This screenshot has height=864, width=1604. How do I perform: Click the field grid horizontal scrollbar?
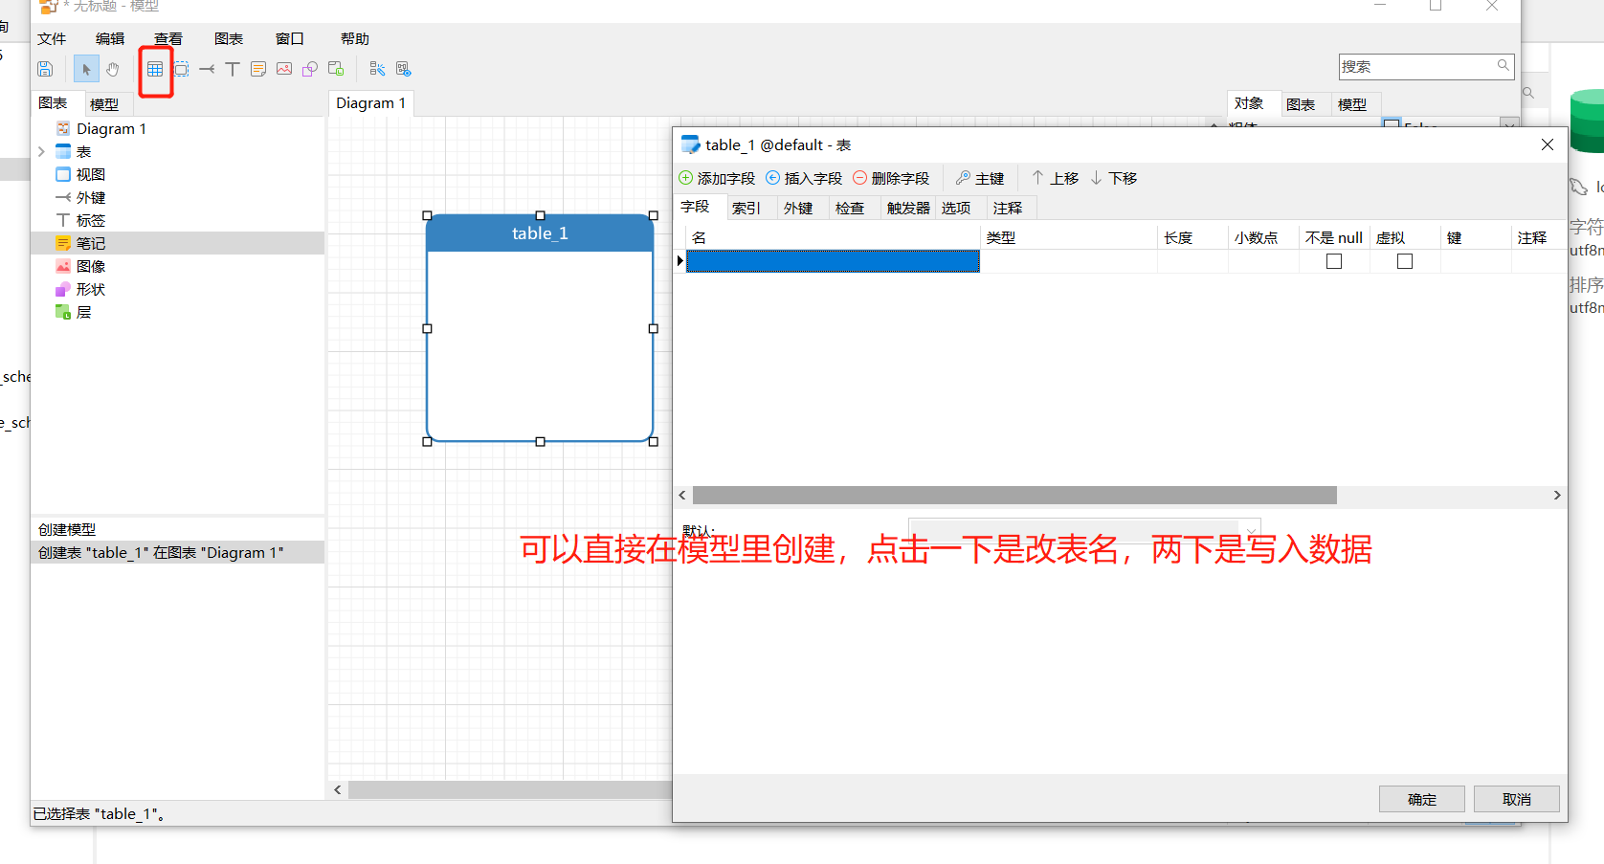click(1014, 495)
